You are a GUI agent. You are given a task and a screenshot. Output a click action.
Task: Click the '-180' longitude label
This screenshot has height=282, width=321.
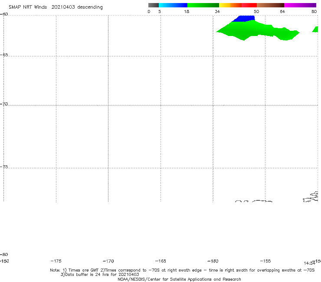pos(4,261)
